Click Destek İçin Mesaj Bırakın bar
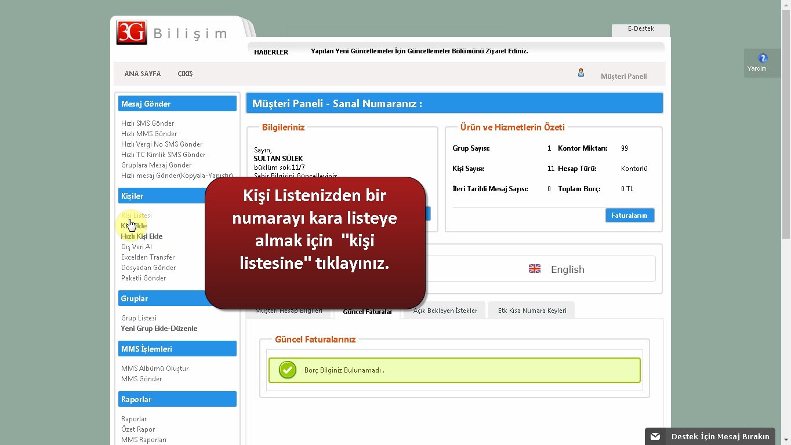The height and width of the screenshot is (445, 791). pos(720,436)
